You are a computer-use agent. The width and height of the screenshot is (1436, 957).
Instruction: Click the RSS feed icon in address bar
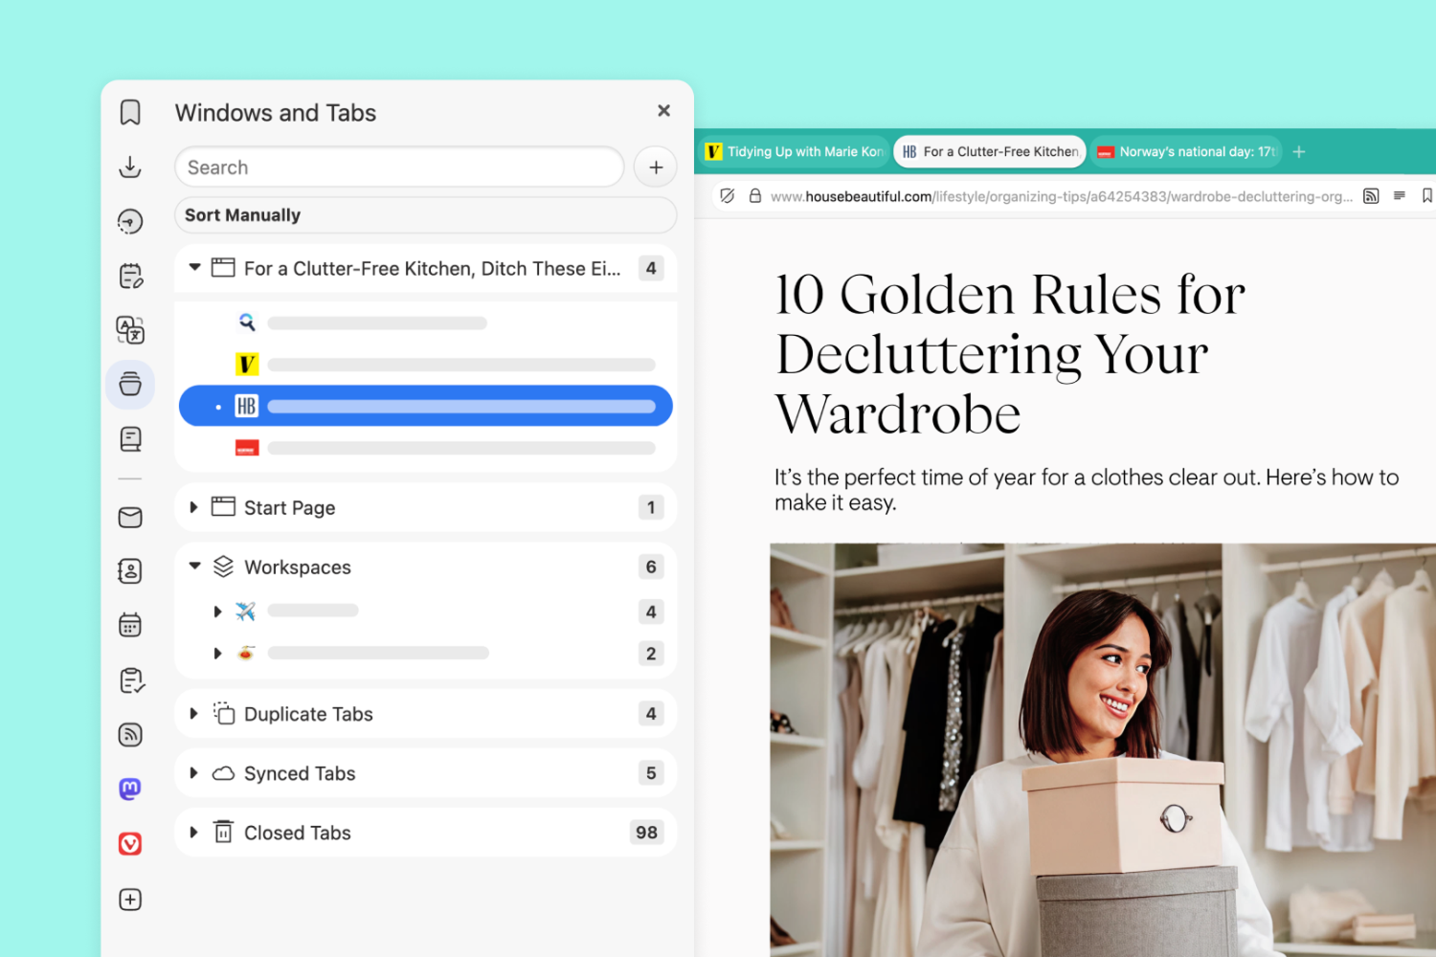point(1371,196)
